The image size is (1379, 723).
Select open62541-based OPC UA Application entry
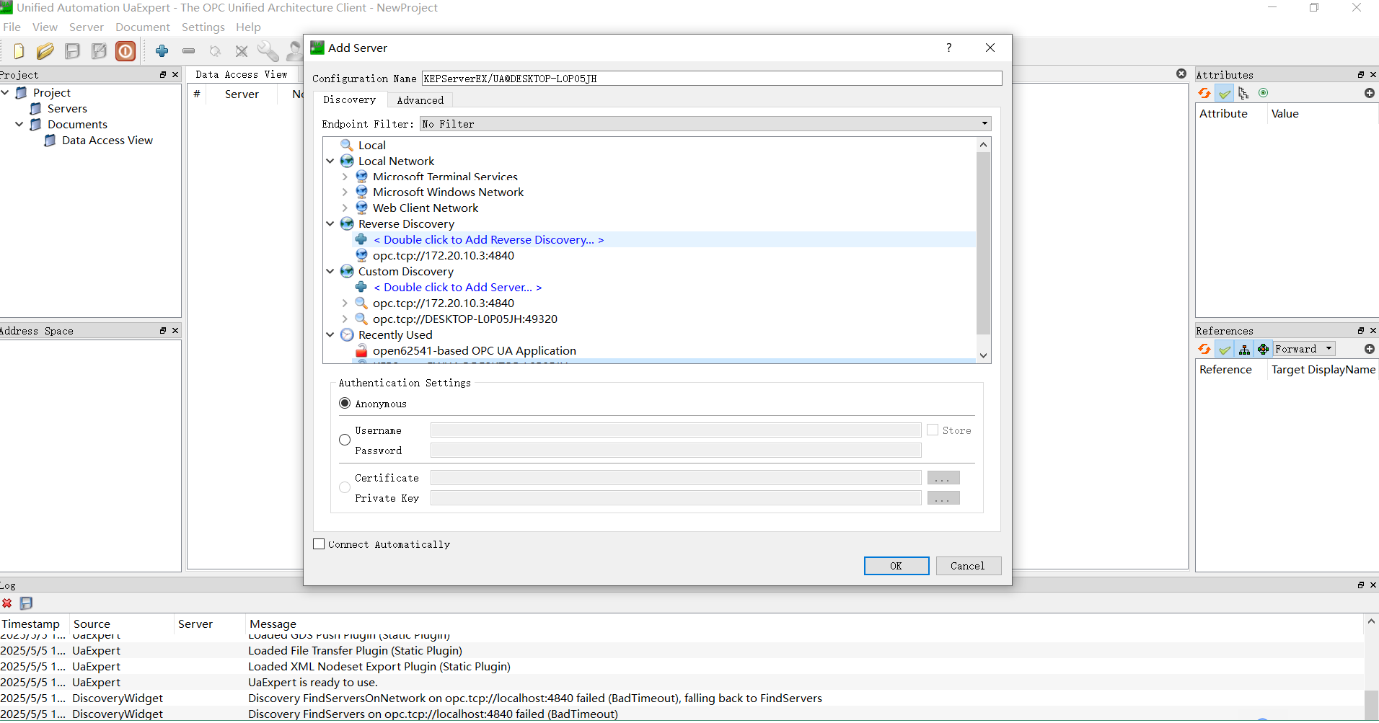475,351
